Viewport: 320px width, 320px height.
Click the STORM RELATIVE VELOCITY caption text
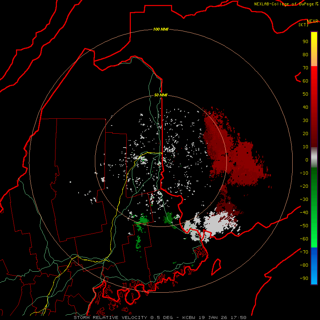pyautogui.click(x=110, y=318)
